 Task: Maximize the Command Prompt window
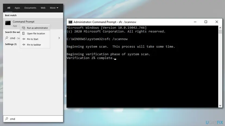tap(206, 22)
